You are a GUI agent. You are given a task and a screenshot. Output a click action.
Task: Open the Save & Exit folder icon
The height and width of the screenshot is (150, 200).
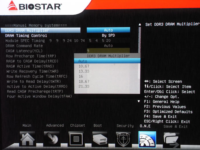[x=172, y=139]
